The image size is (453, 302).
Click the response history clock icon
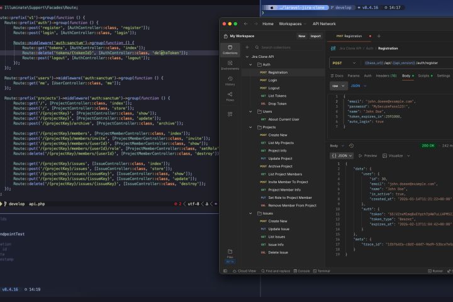pyautogui.click(x=351, y=146)
